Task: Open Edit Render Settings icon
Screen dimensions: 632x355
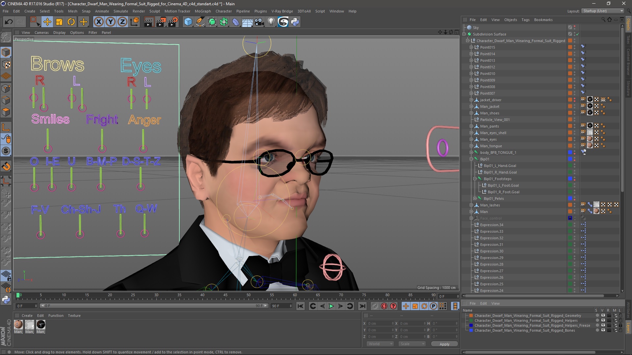Action: click(173, 22)
